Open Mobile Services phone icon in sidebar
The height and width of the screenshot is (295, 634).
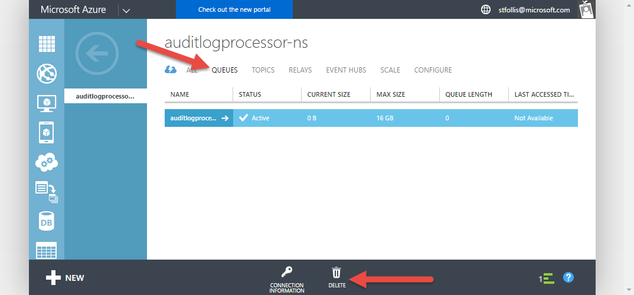[47, 132]
